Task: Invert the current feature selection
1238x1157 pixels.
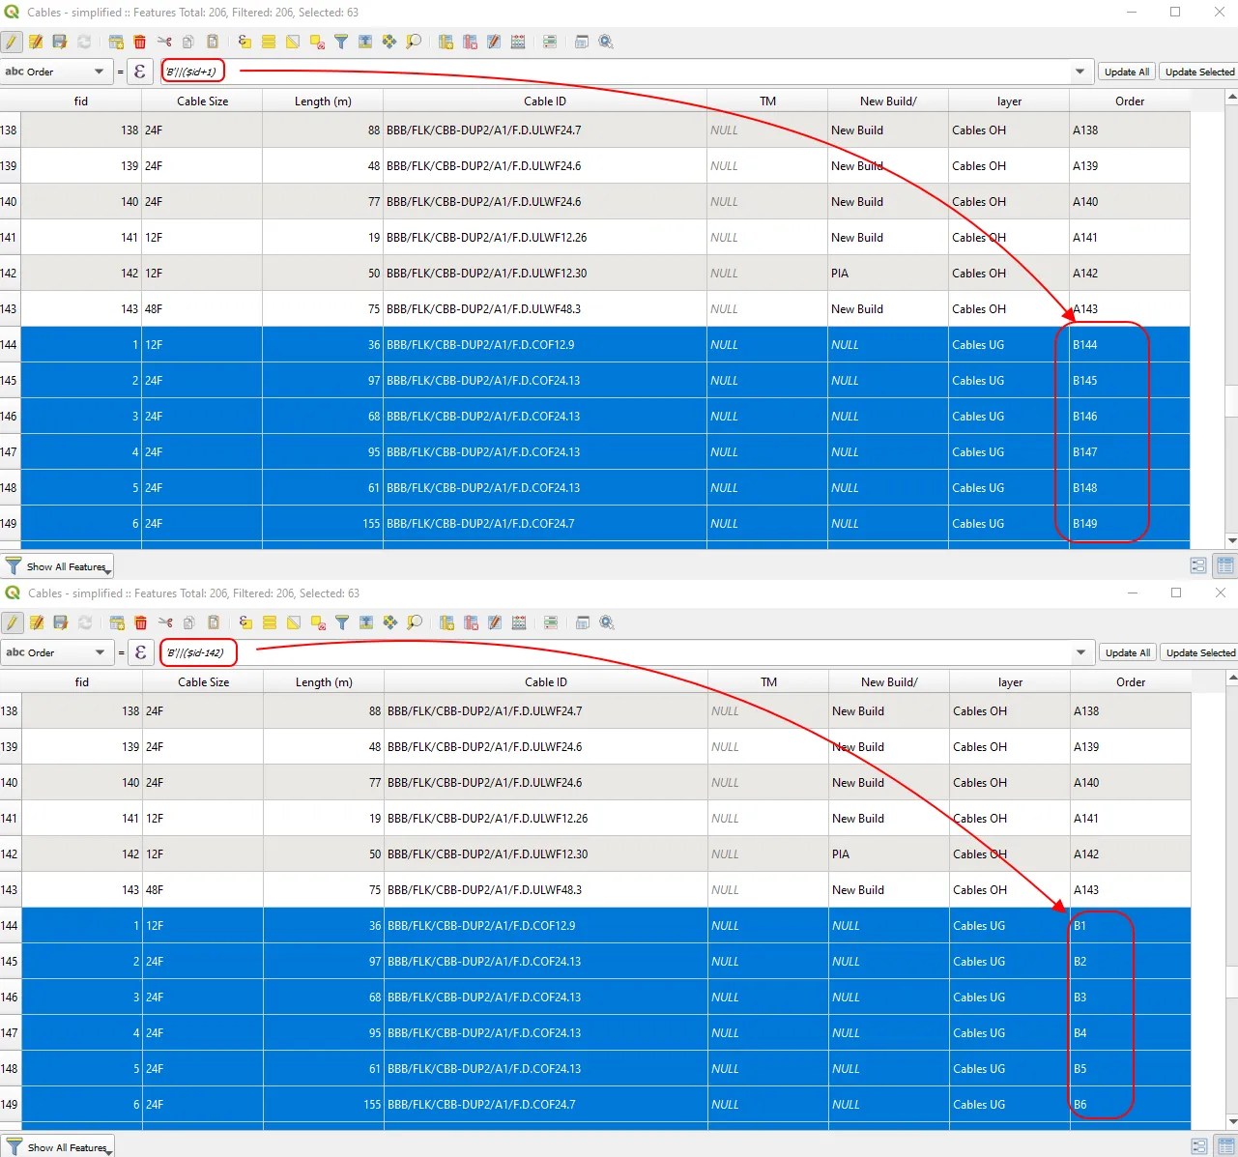Action: coord(291,42)
